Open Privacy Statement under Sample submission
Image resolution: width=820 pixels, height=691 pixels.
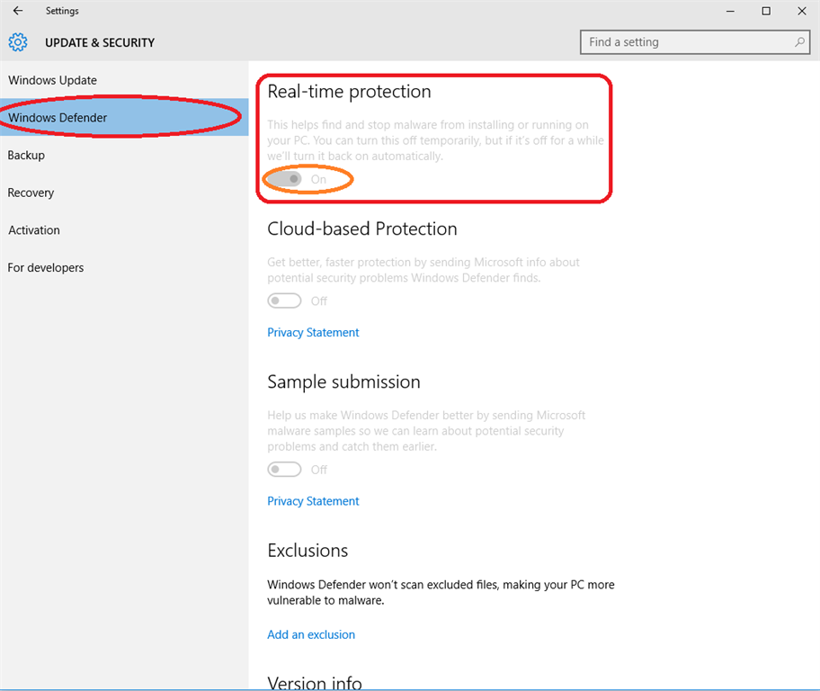[x=313, y=501]
